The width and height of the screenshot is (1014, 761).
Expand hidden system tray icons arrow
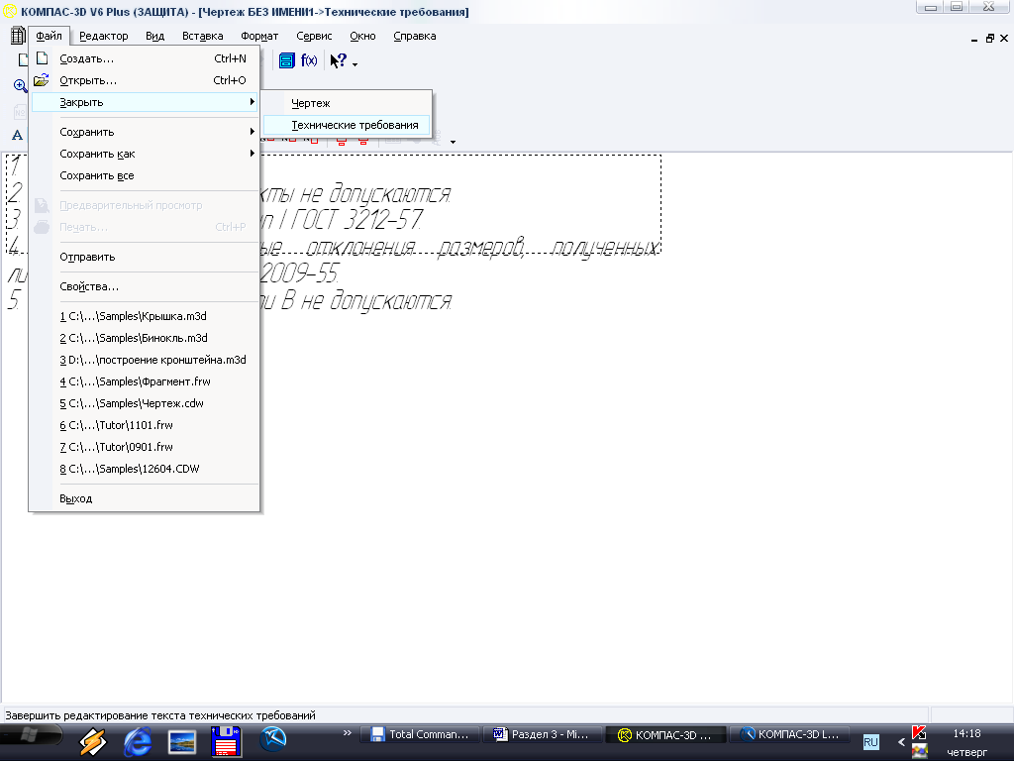[x=901, y=741]
